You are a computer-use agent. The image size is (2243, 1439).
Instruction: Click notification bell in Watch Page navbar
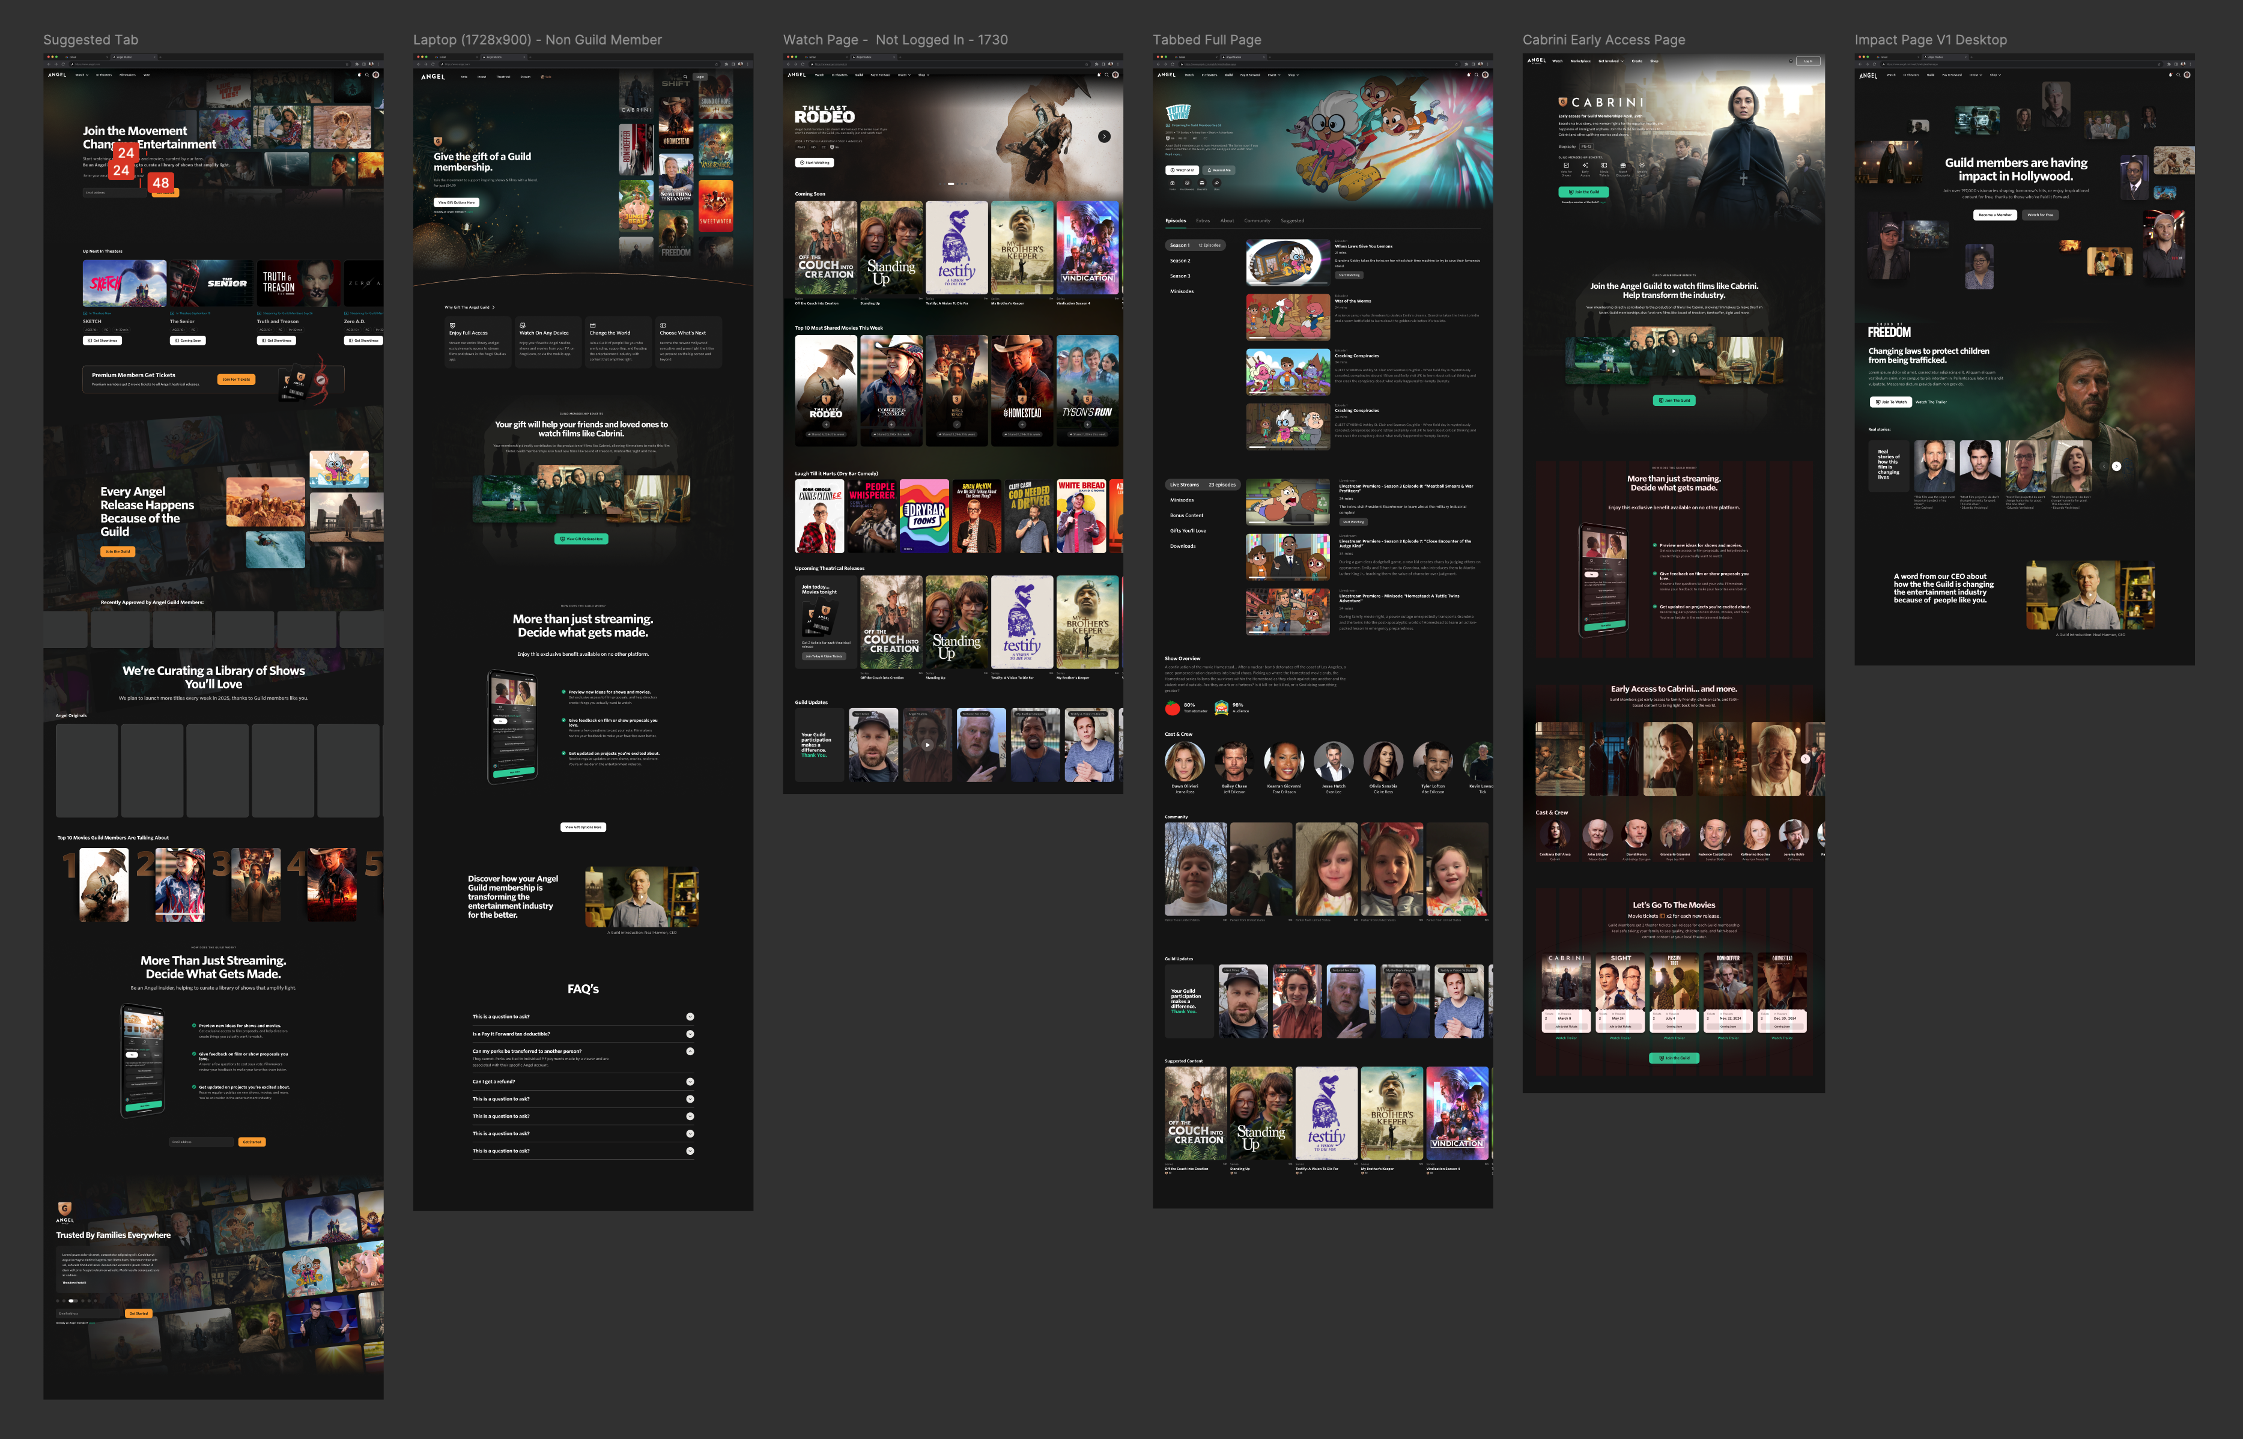(x=1098, y=74)
